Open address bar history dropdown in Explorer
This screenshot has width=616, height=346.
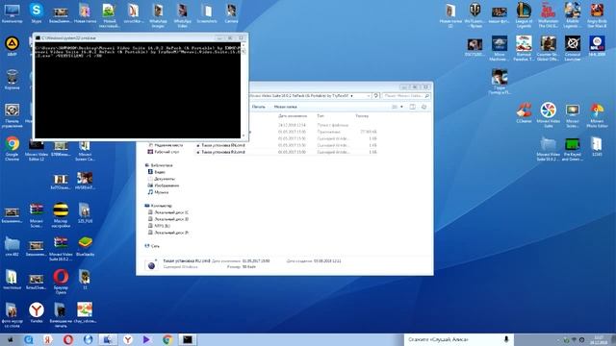click(369, 96)
